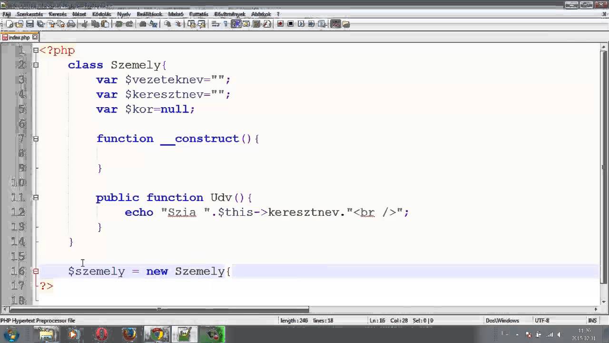The width and height of the screenshot is (609, 343).
Task: Open Find using binoculars icon
Action: coord(142,24)
